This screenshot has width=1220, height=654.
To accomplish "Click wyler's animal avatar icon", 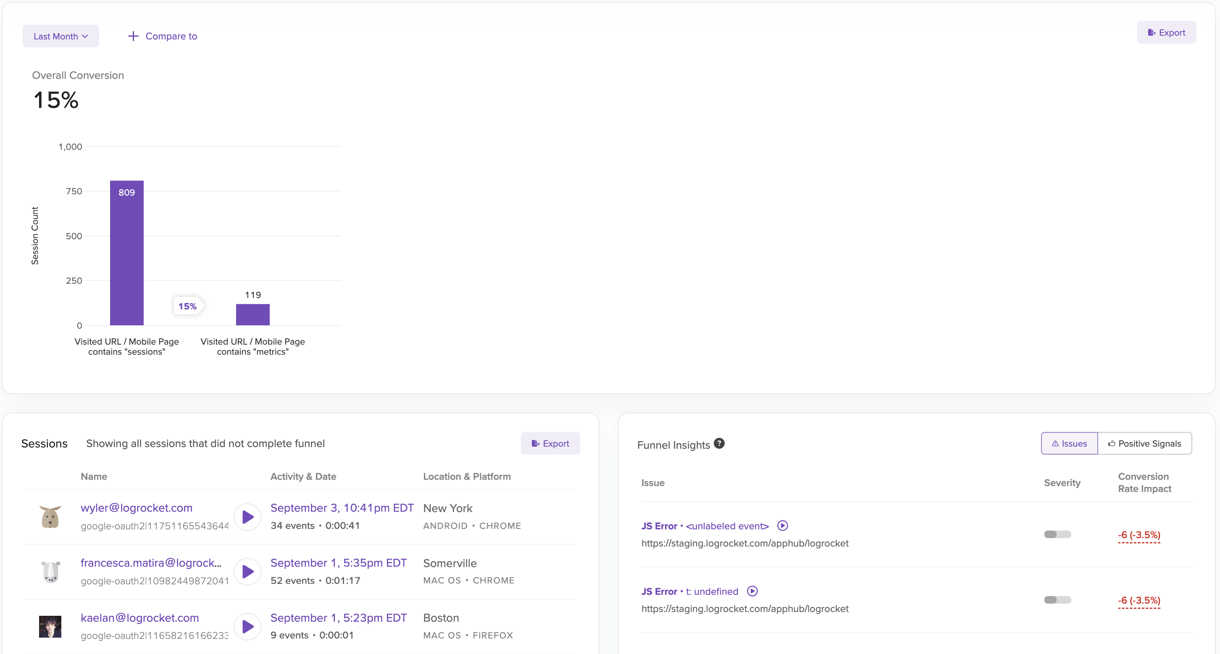I will 50,517.
